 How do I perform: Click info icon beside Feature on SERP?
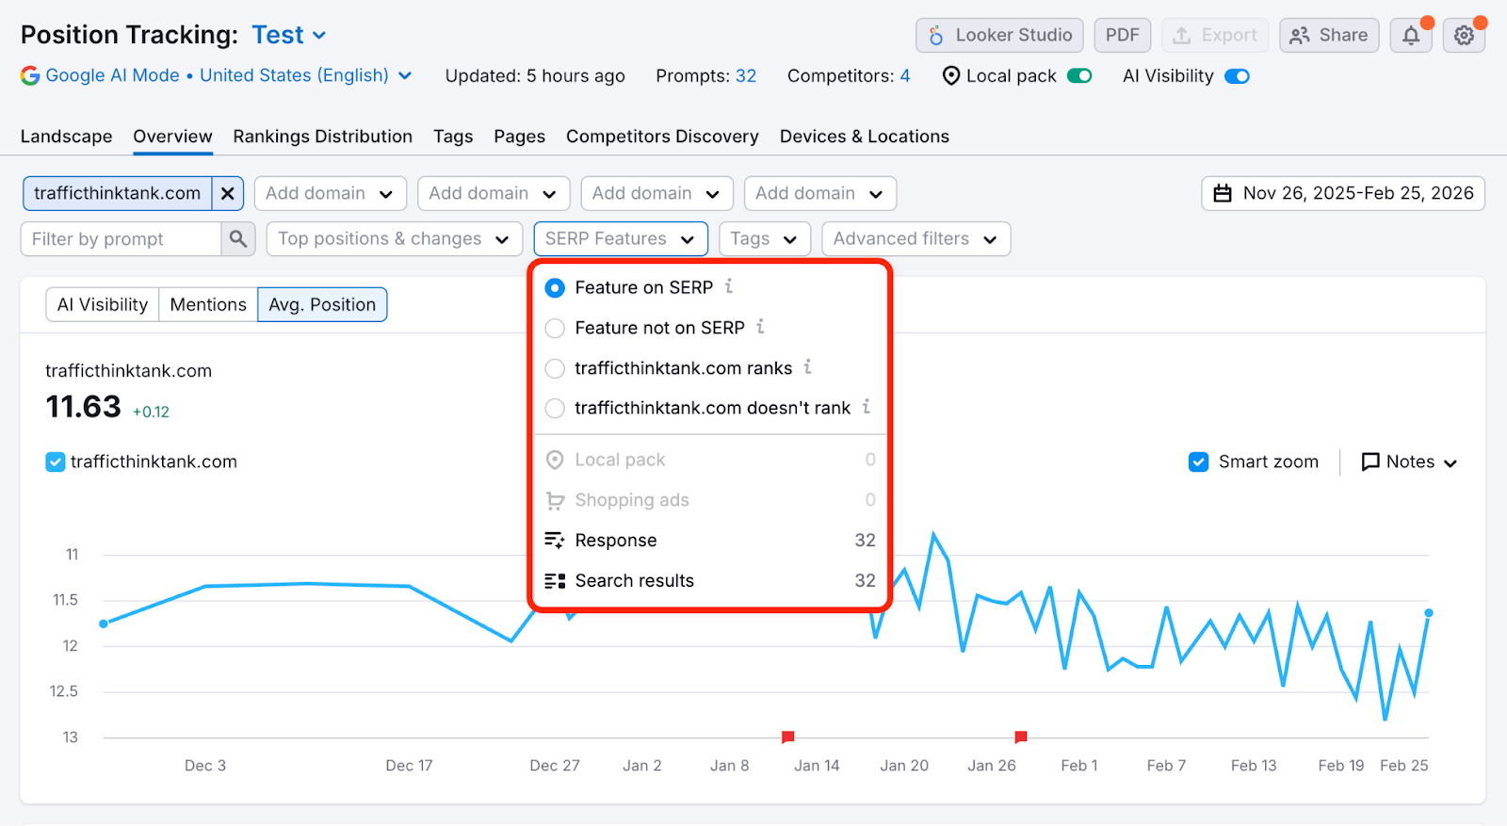pyautogui.click(x=729, y=286)
